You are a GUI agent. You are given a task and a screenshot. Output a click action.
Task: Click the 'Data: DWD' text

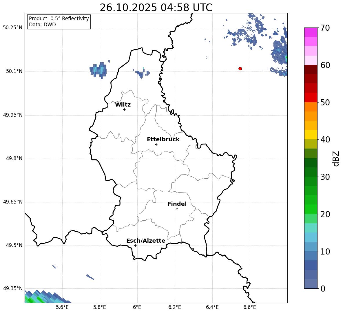point(42,25)
